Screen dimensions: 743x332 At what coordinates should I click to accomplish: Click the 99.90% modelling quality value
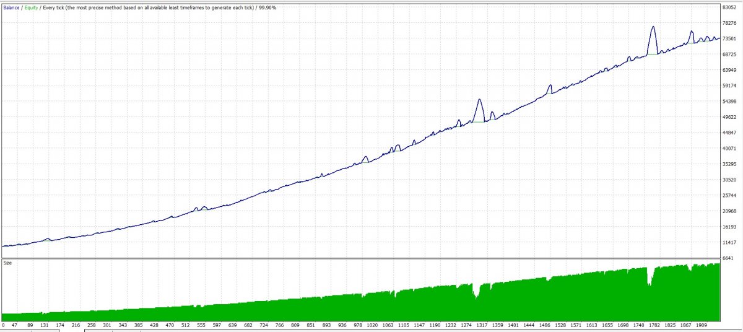pos(267,7)
